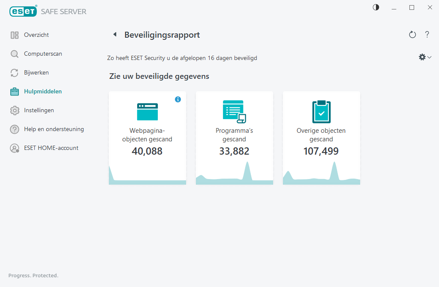This screenshot has height=287, width=439.
Task: Click the Overige objecten gescand activity graph
Action: (322, 173)
